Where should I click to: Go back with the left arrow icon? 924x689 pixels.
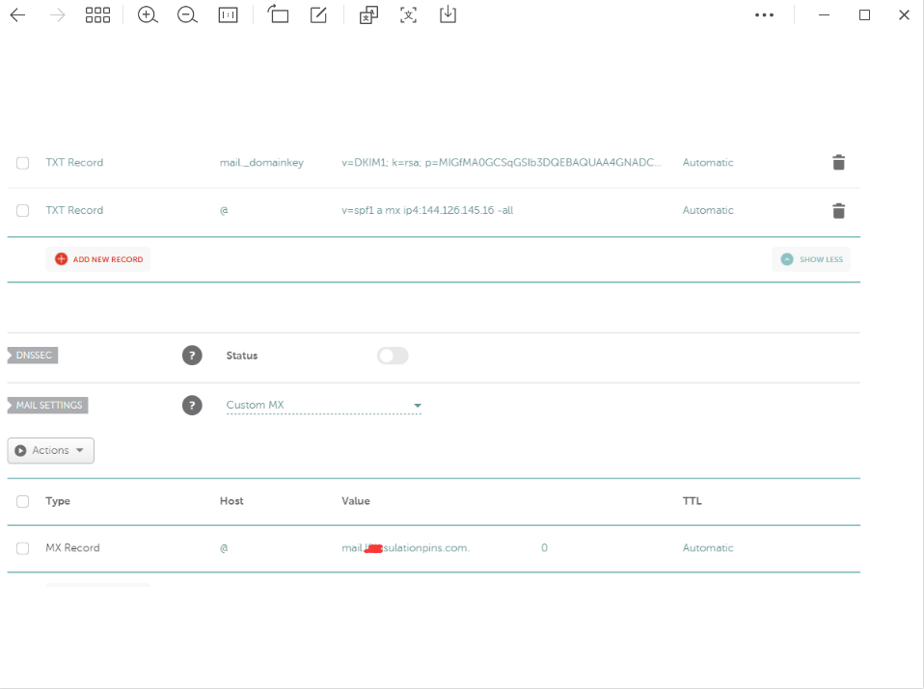17,14
